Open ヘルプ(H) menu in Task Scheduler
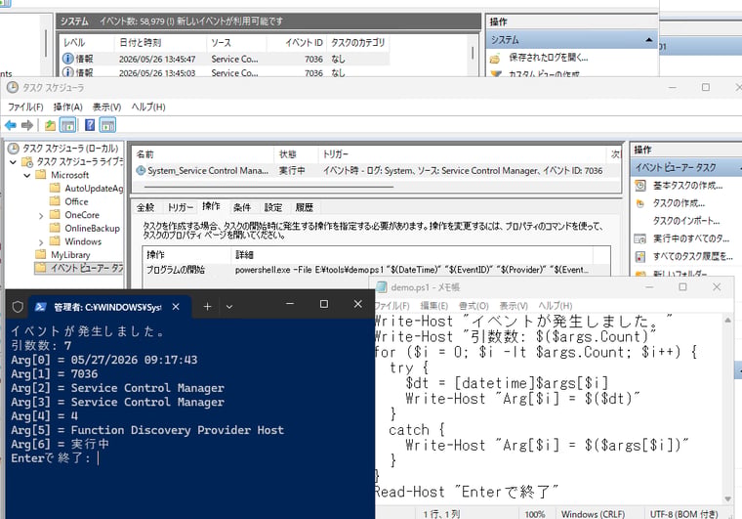742x519 pixels. (148, 107)
